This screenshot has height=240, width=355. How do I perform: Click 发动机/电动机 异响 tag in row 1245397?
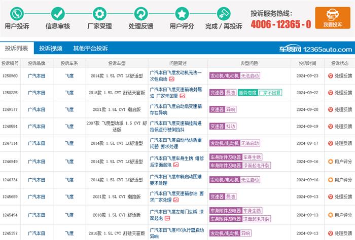230,233
